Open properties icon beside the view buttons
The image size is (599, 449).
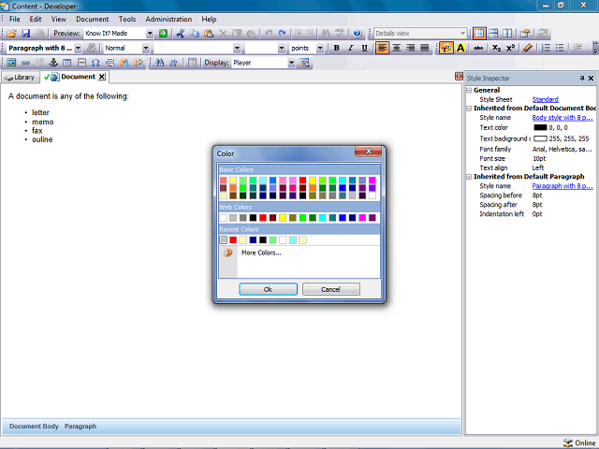(x=525, y=34)
